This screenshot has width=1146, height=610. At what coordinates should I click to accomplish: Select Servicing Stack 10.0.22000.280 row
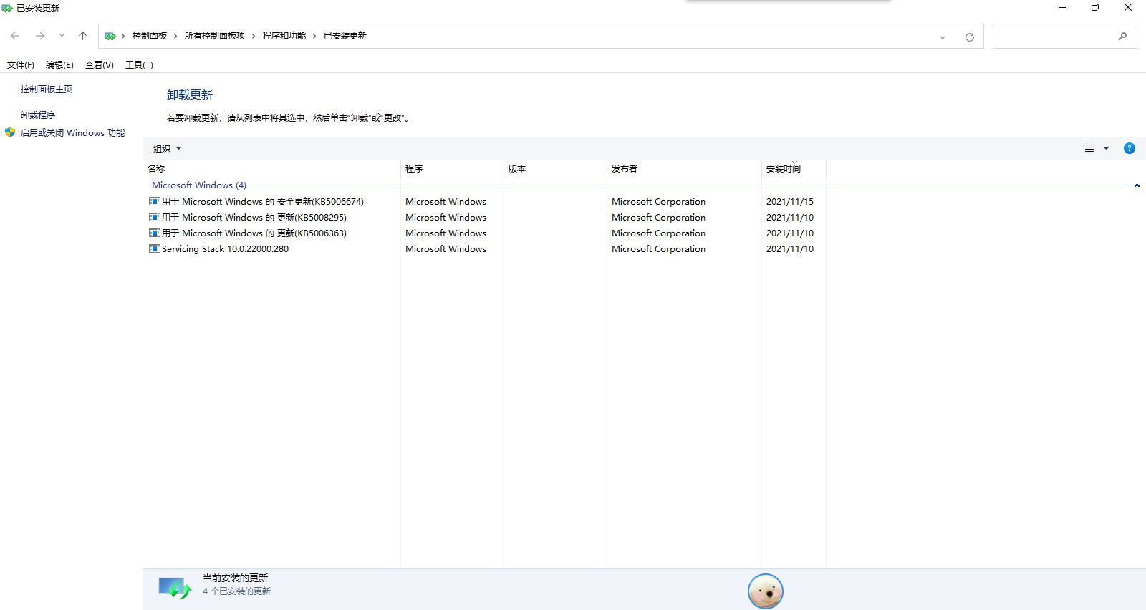tap(487, 249)
